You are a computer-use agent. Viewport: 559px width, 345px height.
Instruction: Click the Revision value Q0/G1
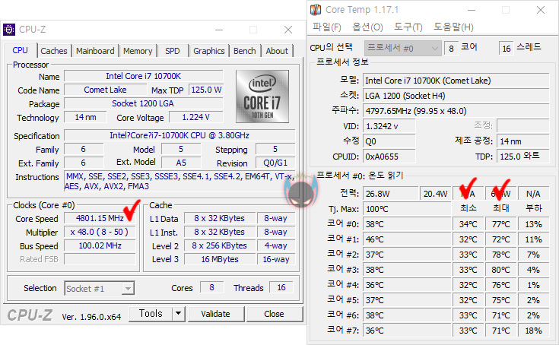click(275, 163)
